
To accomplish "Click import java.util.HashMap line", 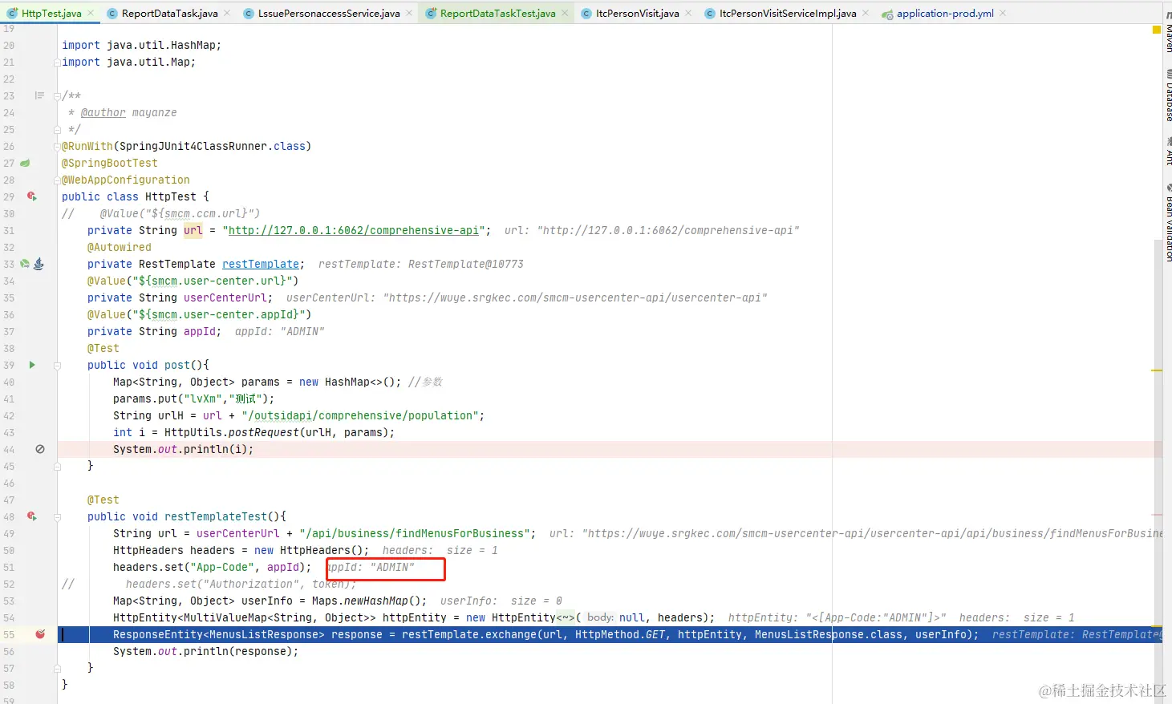I will point(141,45).
